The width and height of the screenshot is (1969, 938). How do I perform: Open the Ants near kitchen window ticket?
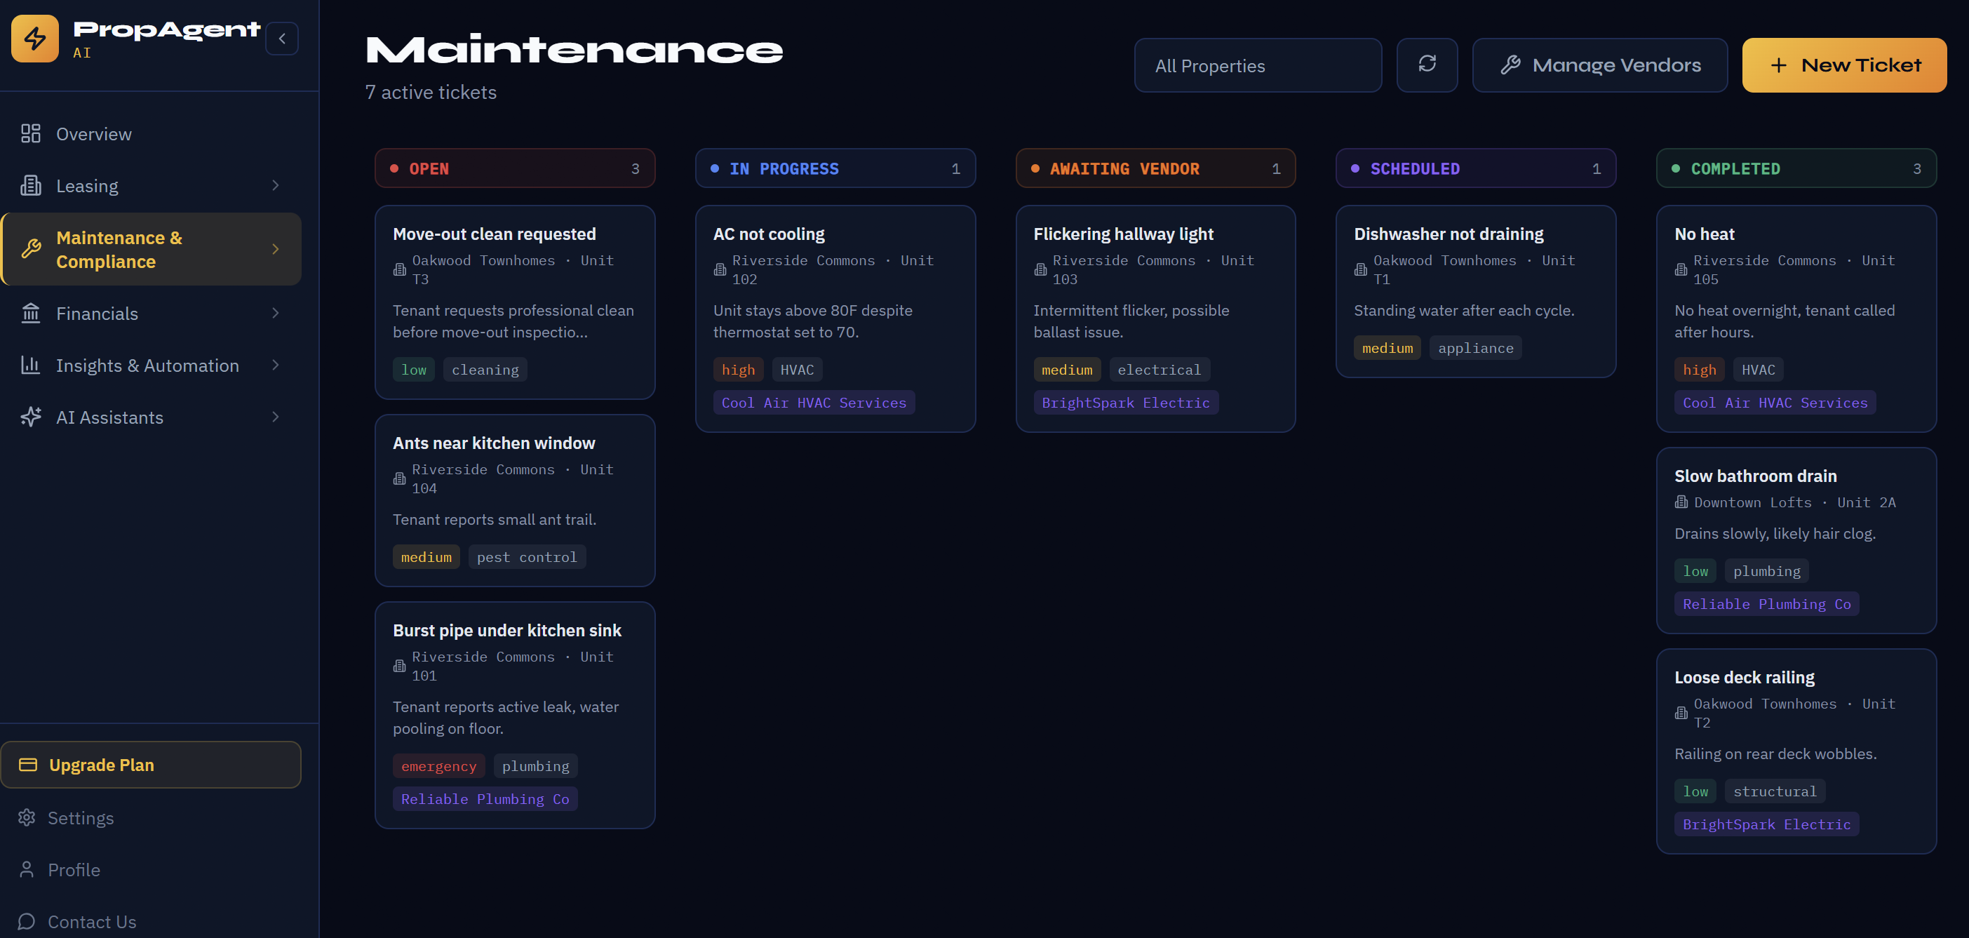pos(514,501)
